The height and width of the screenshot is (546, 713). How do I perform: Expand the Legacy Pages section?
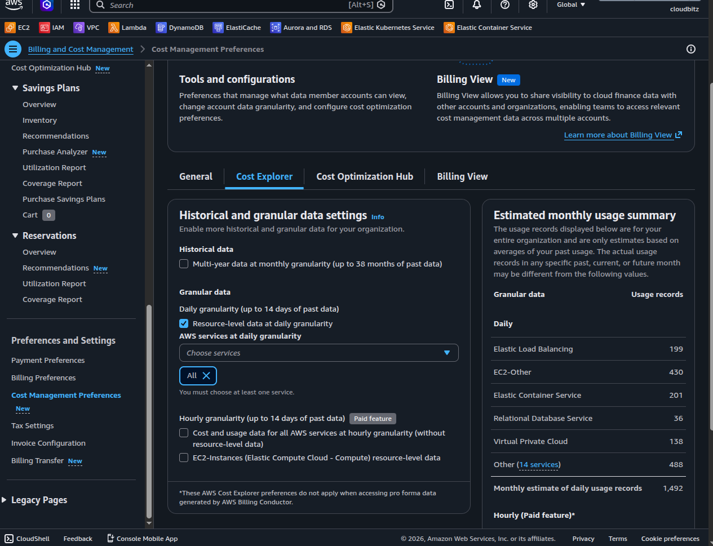click(x=5, y=500)
